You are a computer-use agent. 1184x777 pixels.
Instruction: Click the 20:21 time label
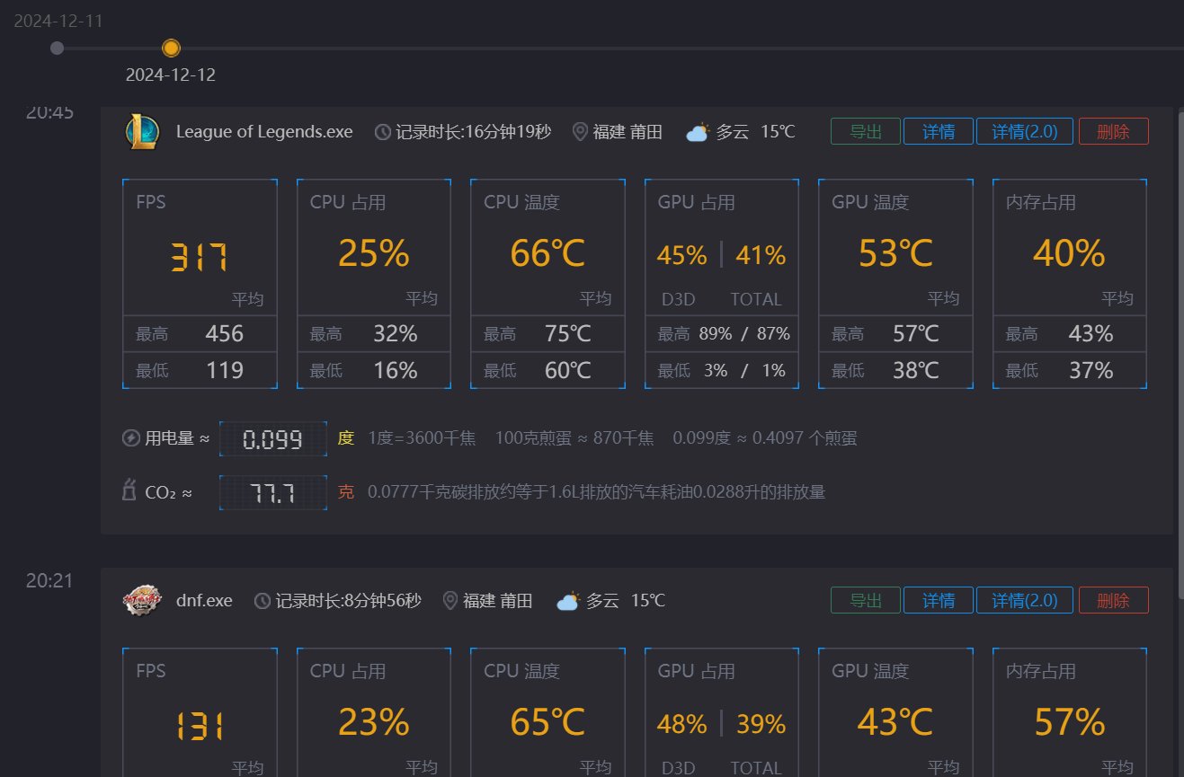point(49,581)
